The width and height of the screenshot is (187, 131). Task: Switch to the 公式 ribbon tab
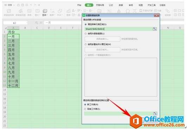(x=111, y=5)
